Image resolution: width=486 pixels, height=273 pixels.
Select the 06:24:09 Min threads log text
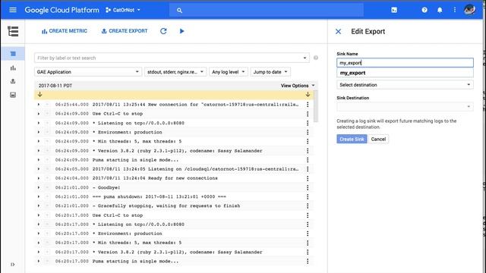(x=137, y=142)
